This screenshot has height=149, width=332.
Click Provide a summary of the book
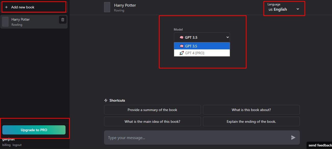point(152,110)
